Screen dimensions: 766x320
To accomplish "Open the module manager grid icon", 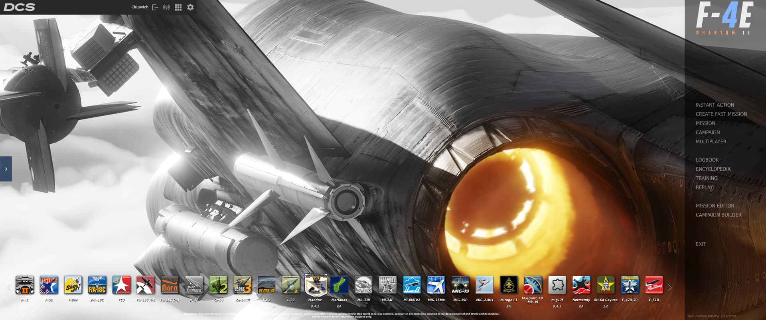I will pos(178,7).
